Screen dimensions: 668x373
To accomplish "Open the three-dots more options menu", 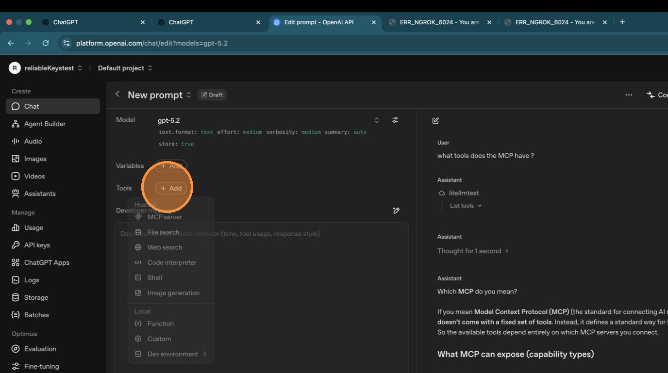I will point(629,95).
